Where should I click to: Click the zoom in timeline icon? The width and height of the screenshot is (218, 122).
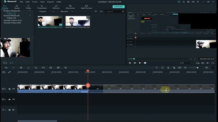pyautogui.click(x=207, y=68)
